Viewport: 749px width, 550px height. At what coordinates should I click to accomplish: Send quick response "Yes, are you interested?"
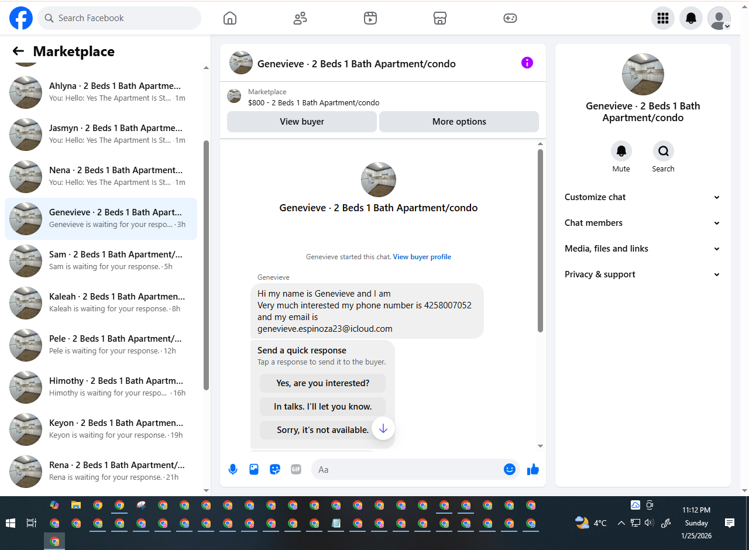point(323,383)
